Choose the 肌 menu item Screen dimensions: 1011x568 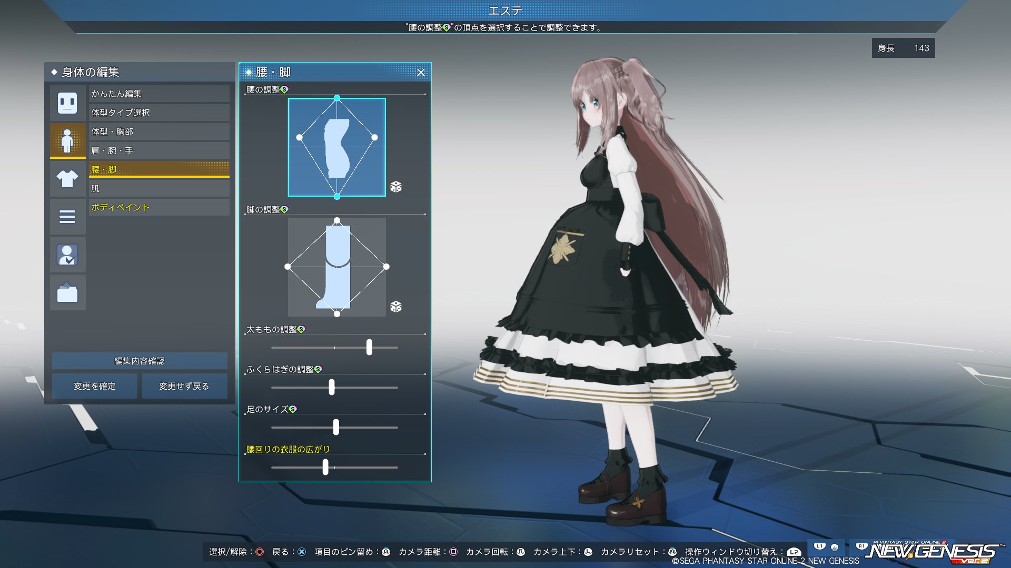pos(158,188)
